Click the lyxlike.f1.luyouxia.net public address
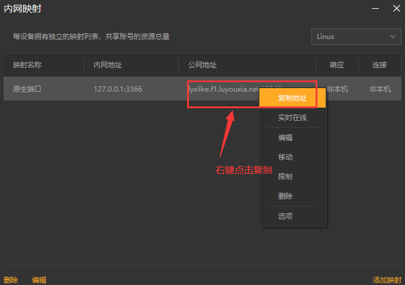 (x=224, y=89)
